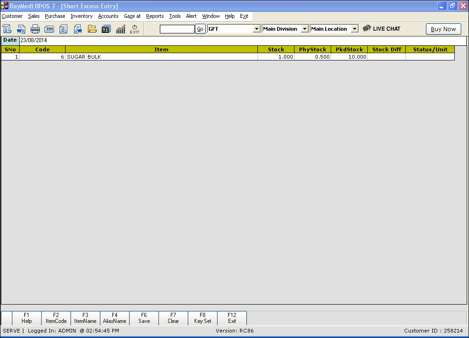Click the Buy Now button
Screen dimensions: 469x338
[x=443, y=29]
